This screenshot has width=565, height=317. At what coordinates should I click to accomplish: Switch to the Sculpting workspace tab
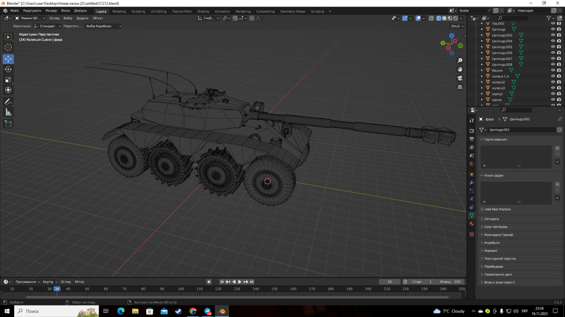tap(138, 11)
